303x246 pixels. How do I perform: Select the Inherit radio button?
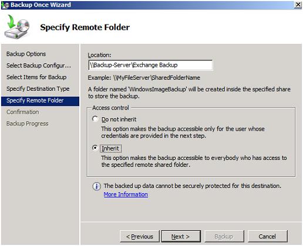(x=95, y=148)
